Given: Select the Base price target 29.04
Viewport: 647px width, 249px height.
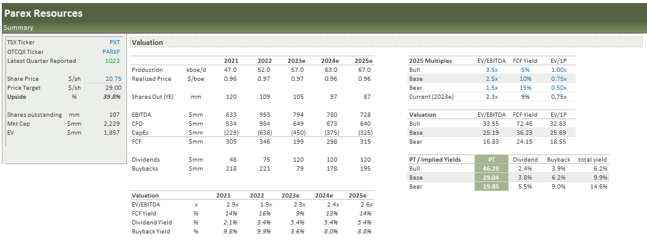Looking at the screenshot, I should [490, 178].
